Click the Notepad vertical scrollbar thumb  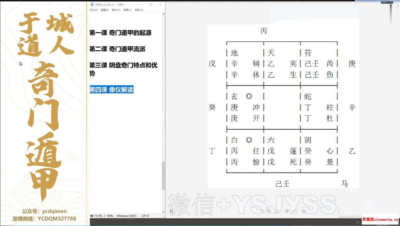[163, 176]
